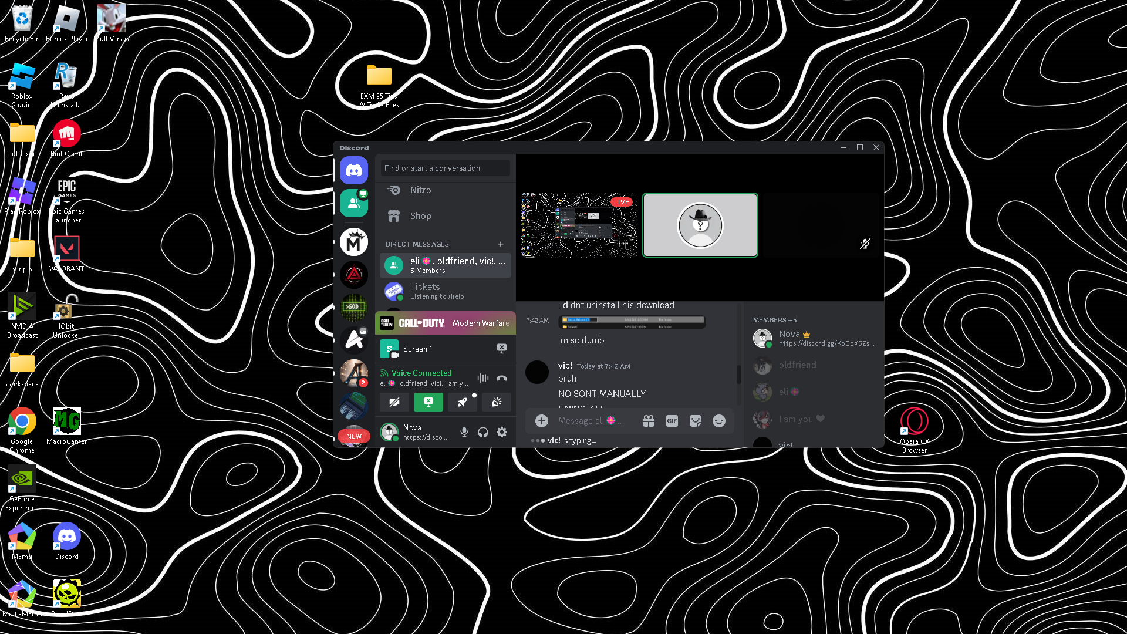
Task: Click Find or start a conversation field
Action: [x=445, y=168]
